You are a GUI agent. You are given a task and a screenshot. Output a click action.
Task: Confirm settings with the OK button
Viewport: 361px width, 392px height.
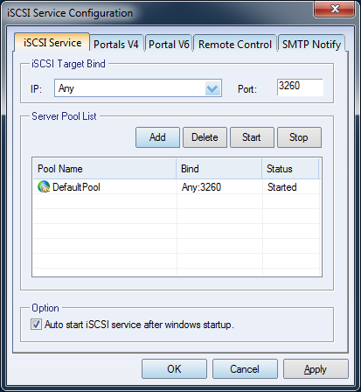click(x=174, y=369)
